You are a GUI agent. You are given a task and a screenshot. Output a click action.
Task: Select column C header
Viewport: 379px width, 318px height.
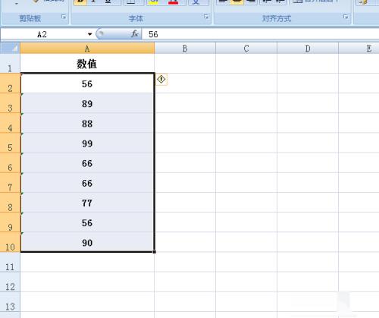click(x=246, y=48)
